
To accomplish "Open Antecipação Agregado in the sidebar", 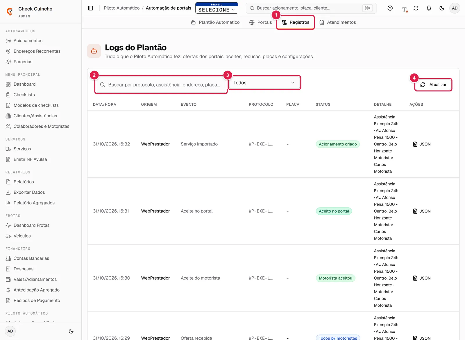I will point(41,290).
